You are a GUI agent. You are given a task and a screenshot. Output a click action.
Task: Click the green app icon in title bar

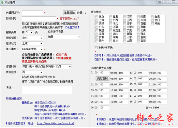click(x=2, y=2)
